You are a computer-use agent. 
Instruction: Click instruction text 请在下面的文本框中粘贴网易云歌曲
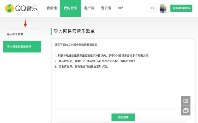tap(77, 45)
